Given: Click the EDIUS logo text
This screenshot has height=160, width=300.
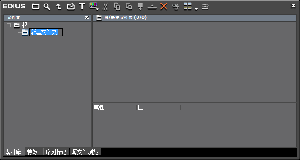Looking at the screenshot, I should click(14, 6).
